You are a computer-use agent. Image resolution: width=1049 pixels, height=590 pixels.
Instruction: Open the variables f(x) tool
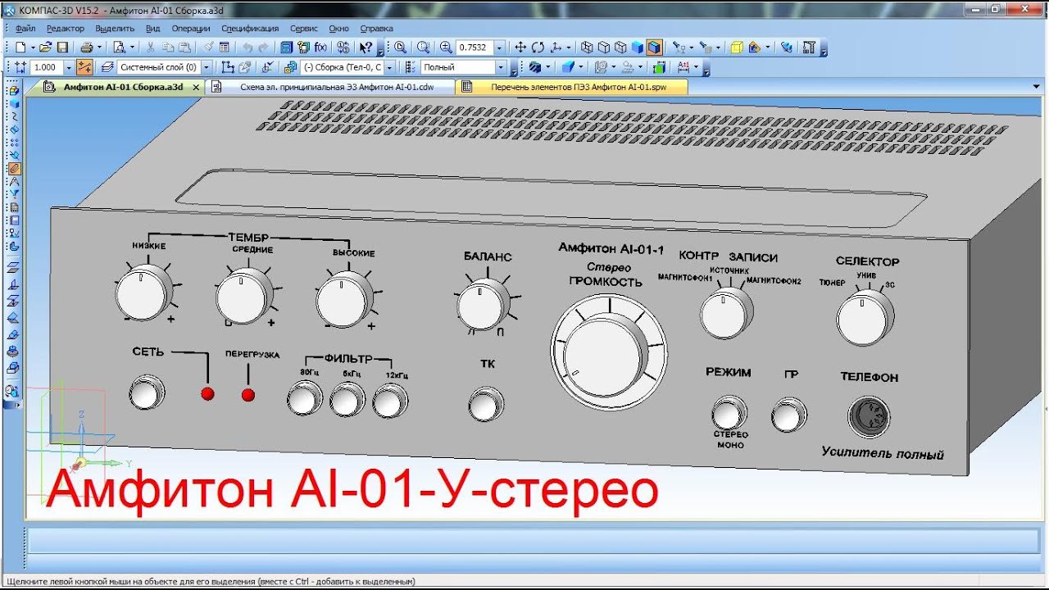pyautogui.click(x=320, y=48)
